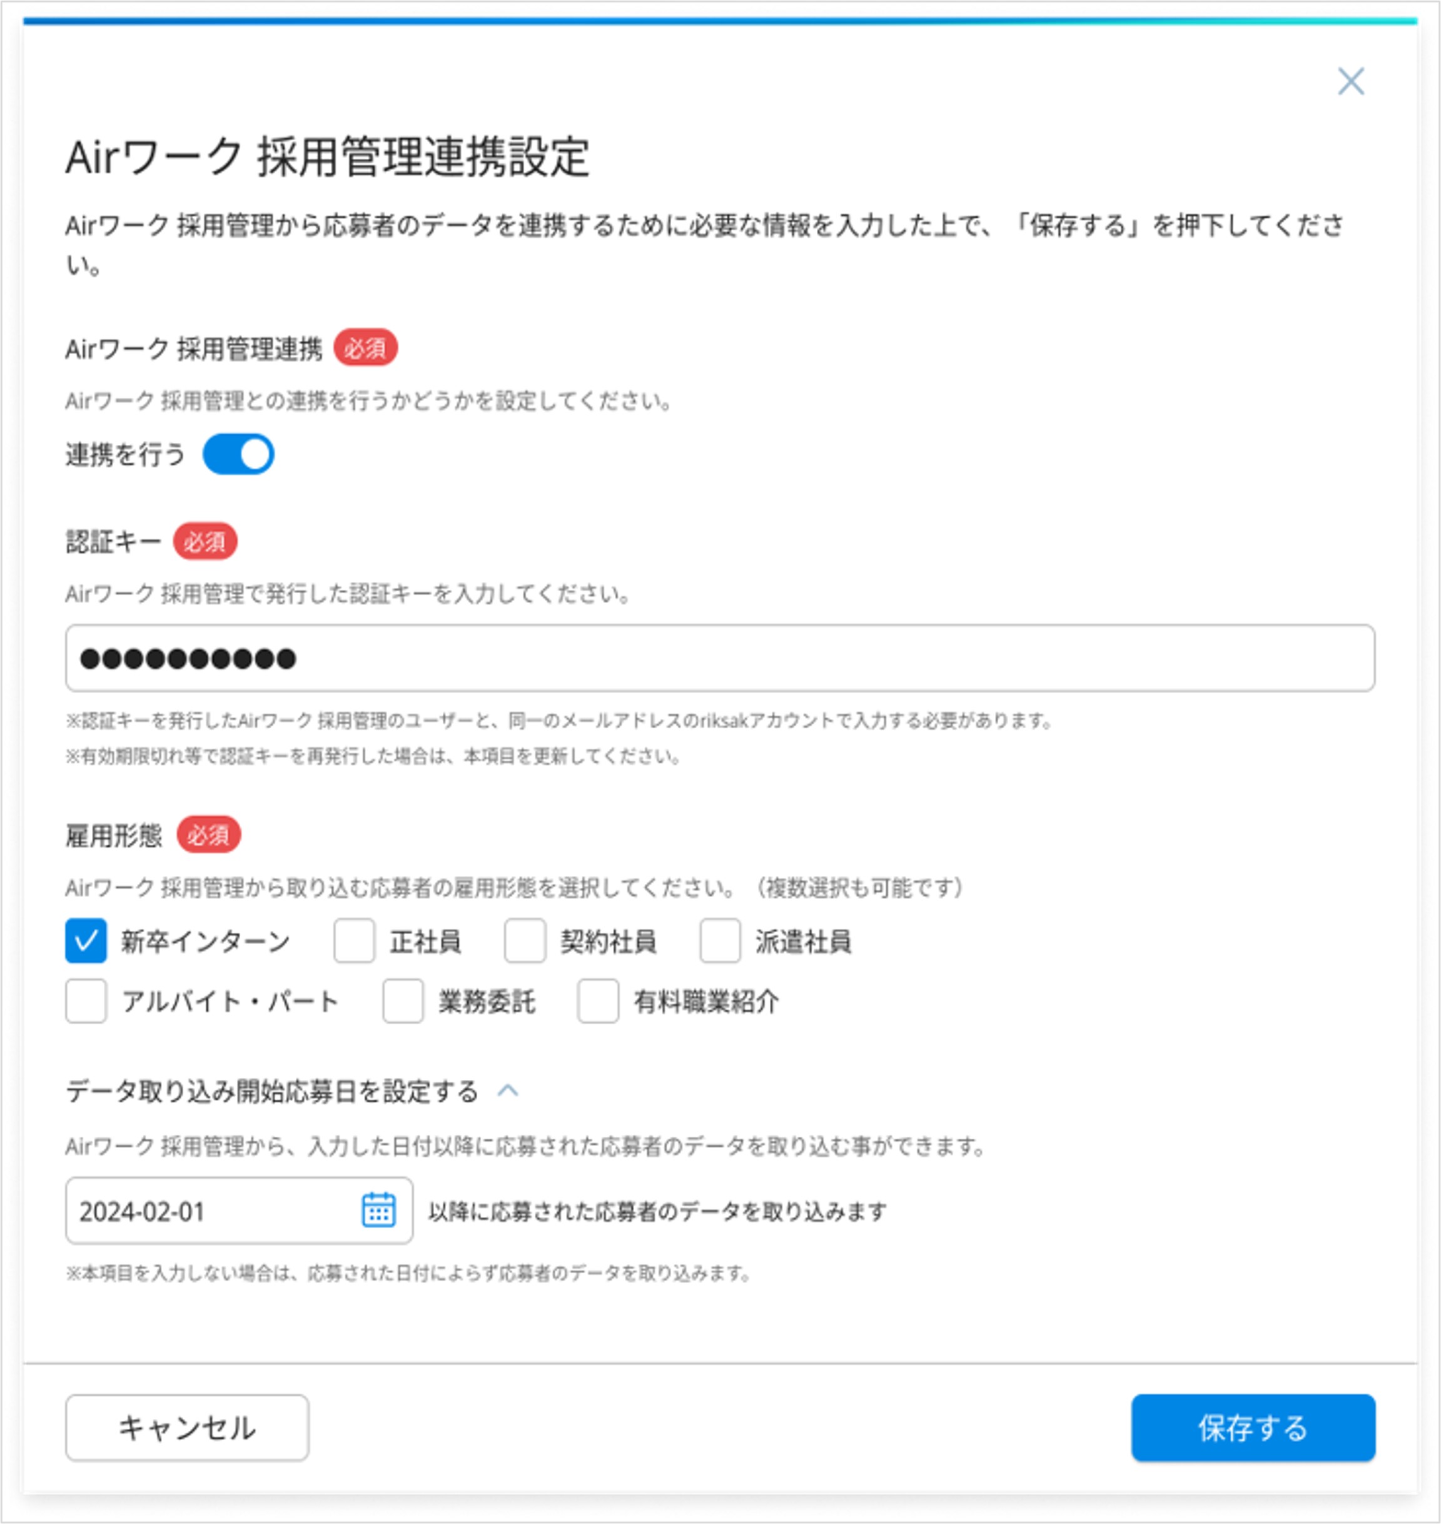The image size is (1441, 1524).
Task: Click the 必須 badge beside 認証キー
Action: [x=205, y=542]
